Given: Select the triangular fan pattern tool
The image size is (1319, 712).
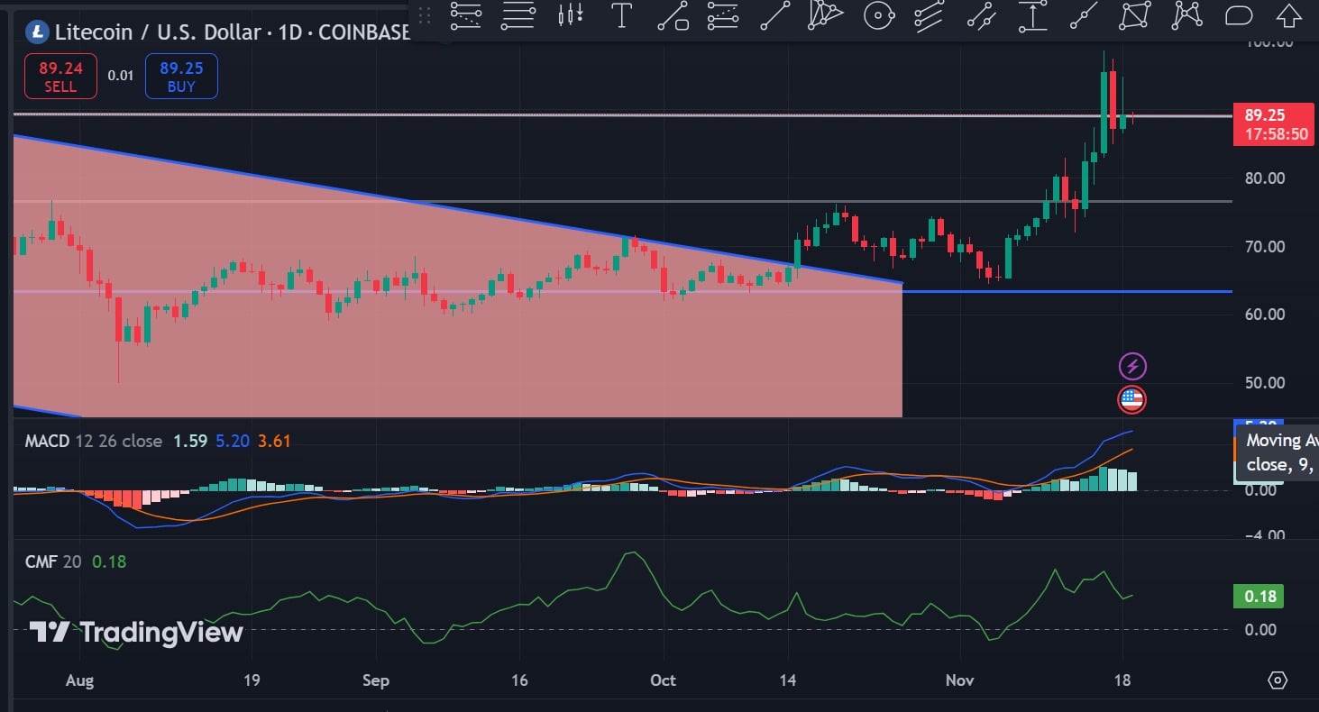Looking at the screenshot, I should point(825,14).
